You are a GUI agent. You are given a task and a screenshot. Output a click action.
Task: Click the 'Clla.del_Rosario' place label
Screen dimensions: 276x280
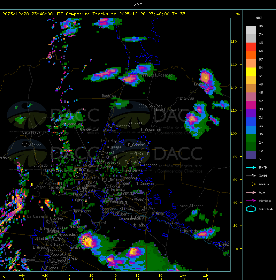(156, 75)
